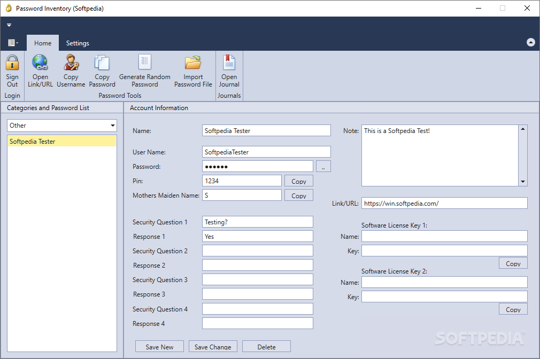540x359 pixels.
Task: Click the Security Question 4 field
Action: (x=258, y=309)
